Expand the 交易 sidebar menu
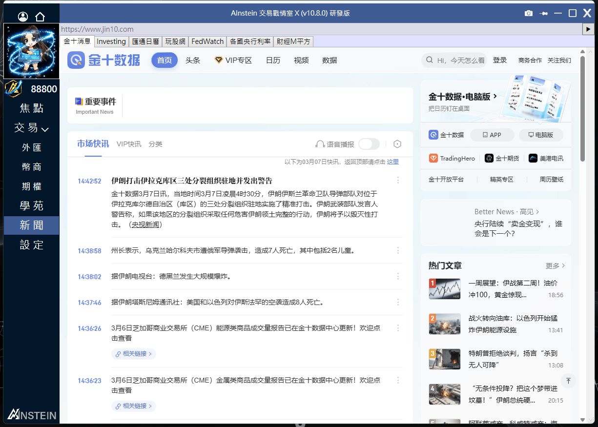Viewport: 598px width, 427px height. coord(31,128)
